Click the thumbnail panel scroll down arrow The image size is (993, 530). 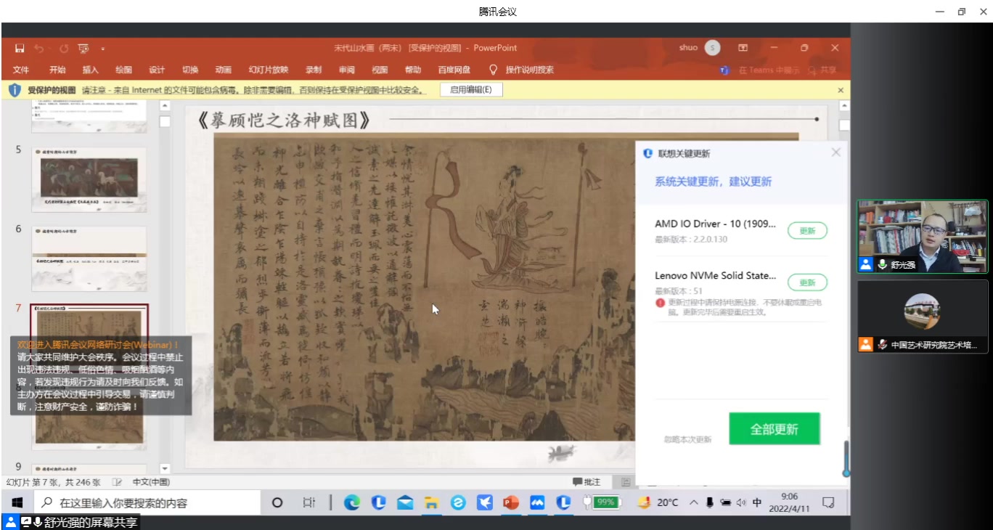coord(165,469)
